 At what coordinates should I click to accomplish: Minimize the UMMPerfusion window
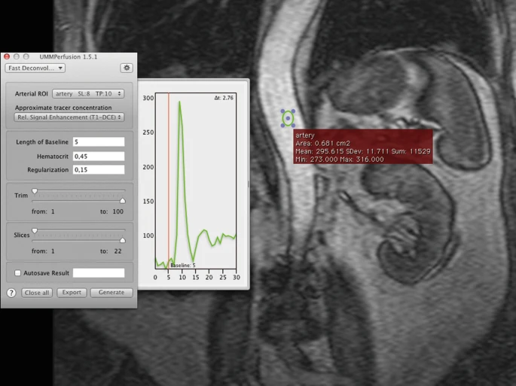click(17, 57)
